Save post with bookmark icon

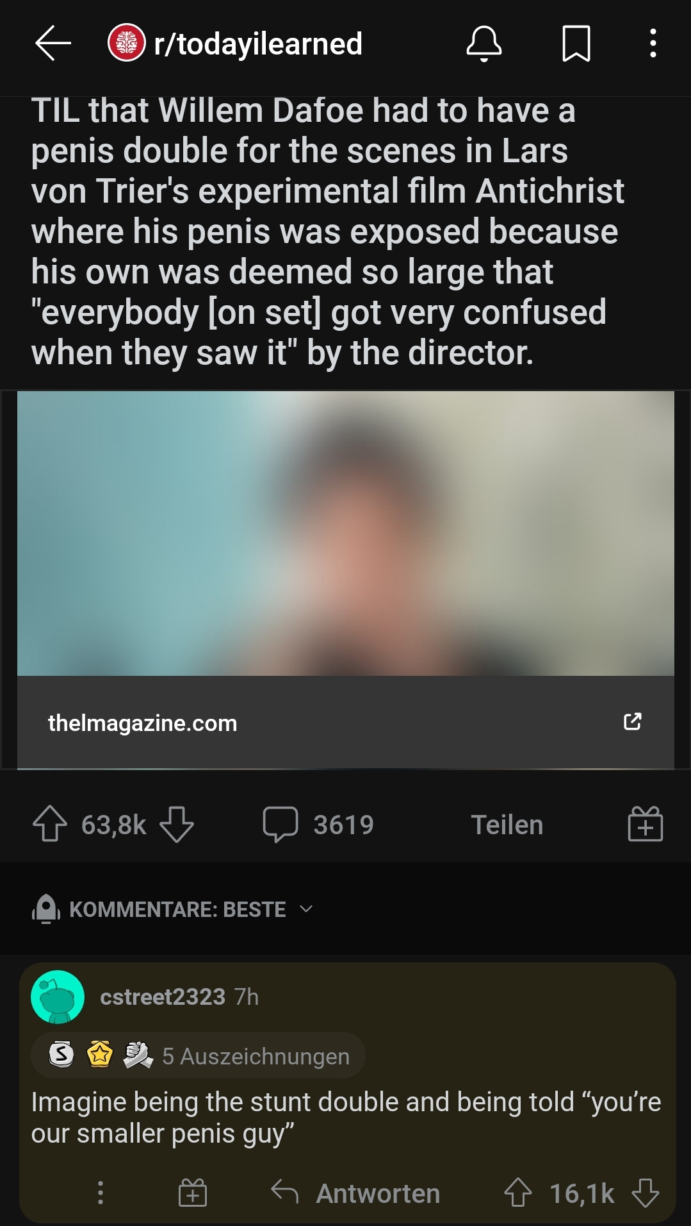(x=576, y=44)
